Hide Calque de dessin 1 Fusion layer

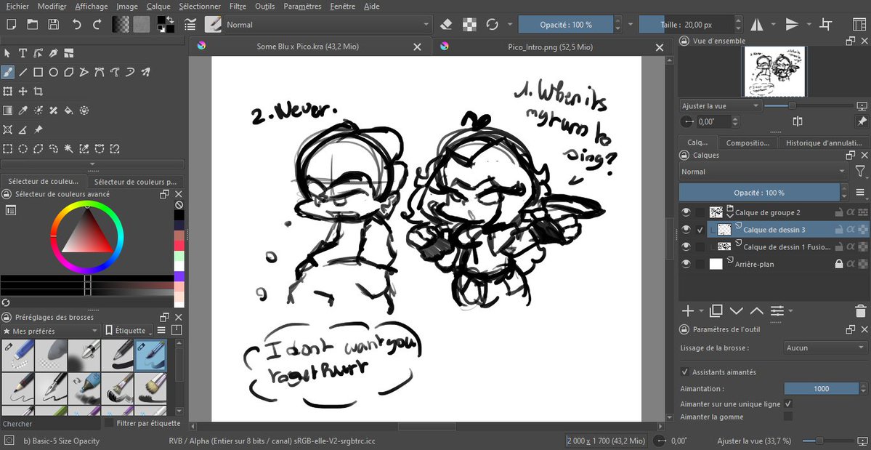point(686,246)
